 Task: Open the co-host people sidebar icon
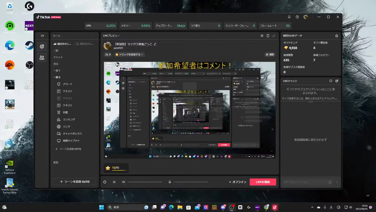pos(42,57)
